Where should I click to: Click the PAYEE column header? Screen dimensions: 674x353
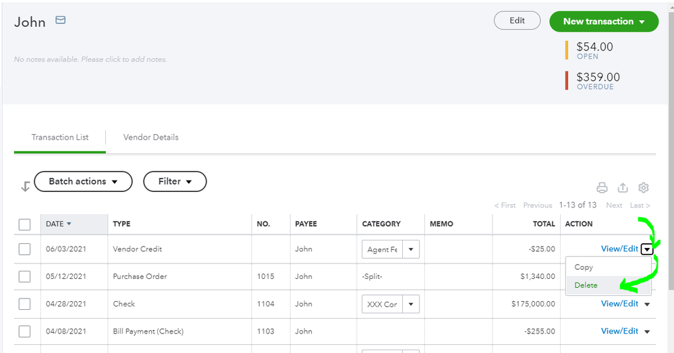click(306, 224)
